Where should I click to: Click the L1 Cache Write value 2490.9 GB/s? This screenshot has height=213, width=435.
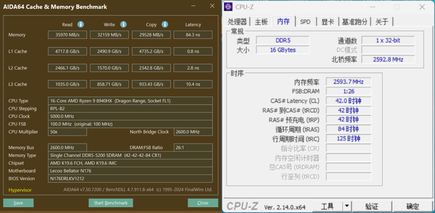(109, 51)
